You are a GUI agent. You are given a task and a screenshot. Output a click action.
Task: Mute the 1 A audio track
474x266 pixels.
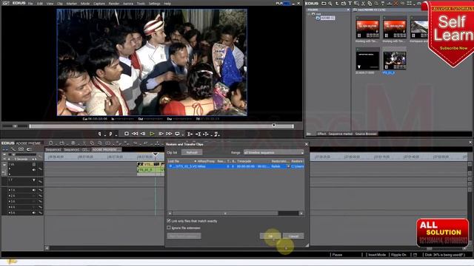(x=34, y=190)
